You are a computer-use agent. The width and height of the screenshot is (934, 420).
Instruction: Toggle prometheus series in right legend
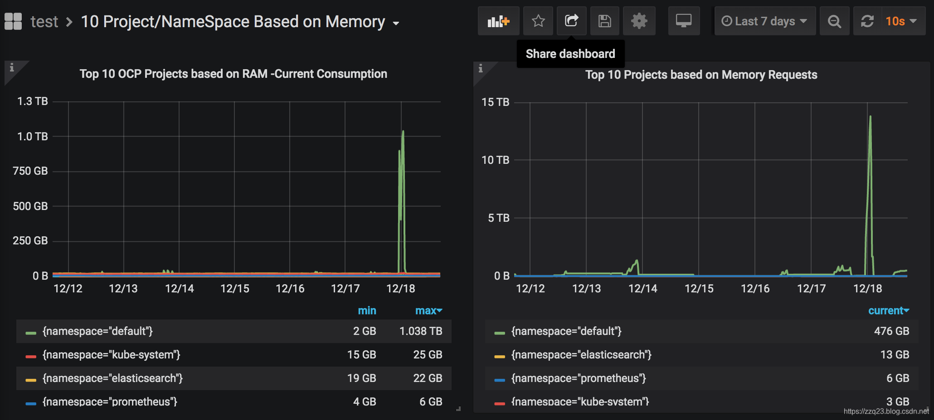point(579,378)
